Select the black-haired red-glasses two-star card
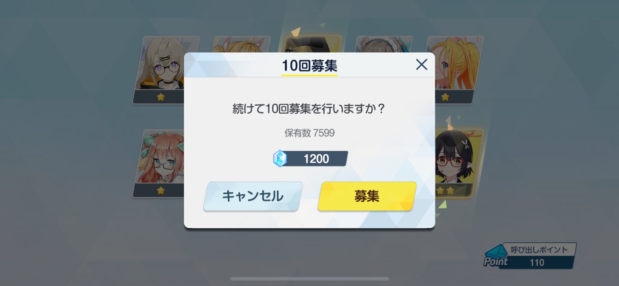 tap(458, 163)
